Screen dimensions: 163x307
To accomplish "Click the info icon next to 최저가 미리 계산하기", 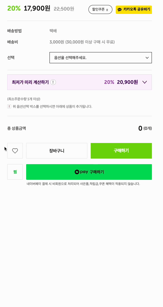I will click(x=53, y=82).
